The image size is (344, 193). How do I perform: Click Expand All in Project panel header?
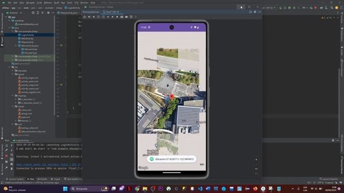38,13
